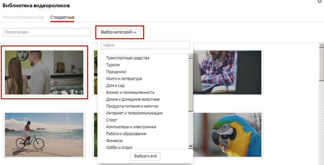Click category list scrollbar up arrow
This screenshot has height=165, width=324.
click(191, 56)
